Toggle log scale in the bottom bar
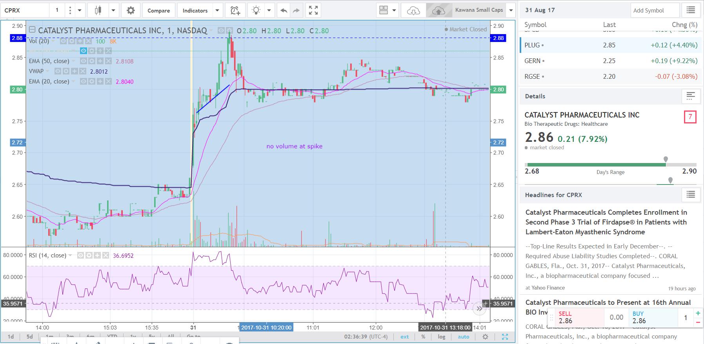 pyautogui.click(x=442, y=337)
